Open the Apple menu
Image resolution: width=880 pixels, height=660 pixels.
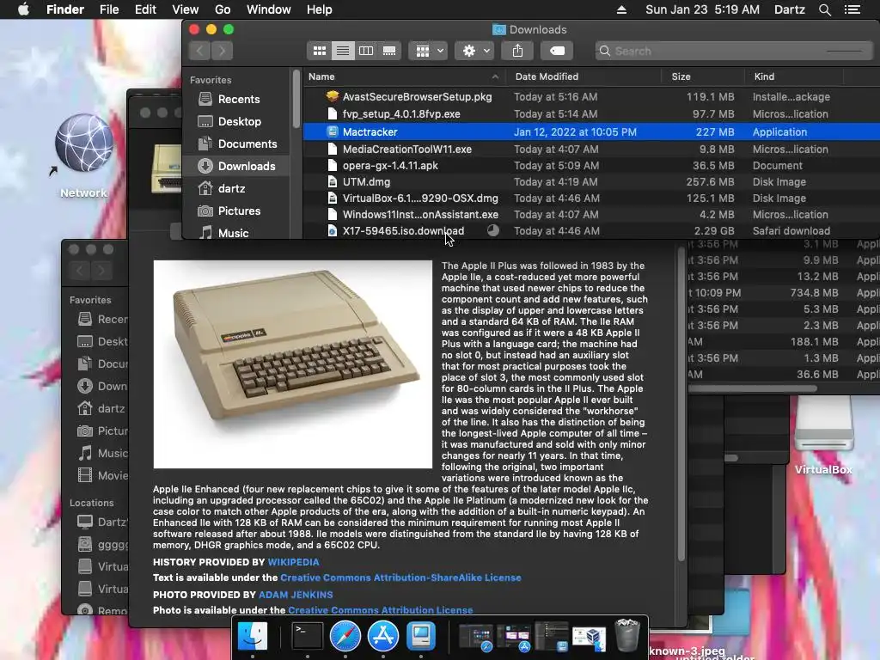point(23,9)
